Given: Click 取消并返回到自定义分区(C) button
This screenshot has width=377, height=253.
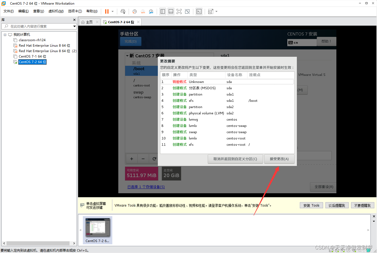Looking at the screenshot, I should click(x=235, y=159).
